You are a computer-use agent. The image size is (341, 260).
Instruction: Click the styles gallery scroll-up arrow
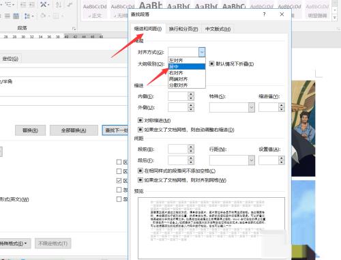click(335, 3)
